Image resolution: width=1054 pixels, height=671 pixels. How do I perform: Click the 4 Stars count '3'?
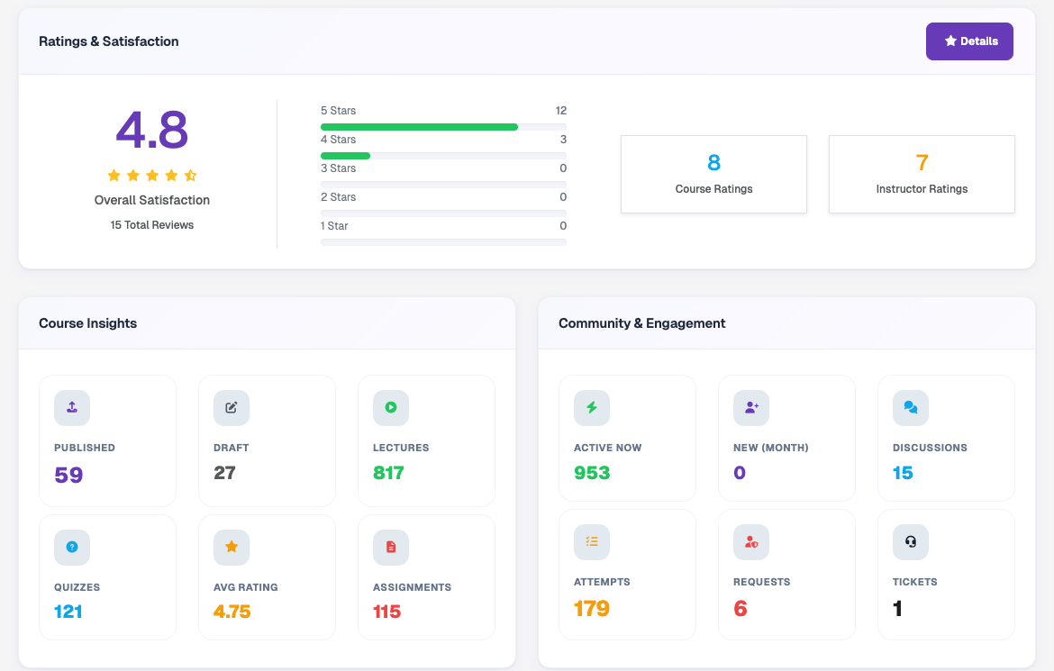point(563,140)
